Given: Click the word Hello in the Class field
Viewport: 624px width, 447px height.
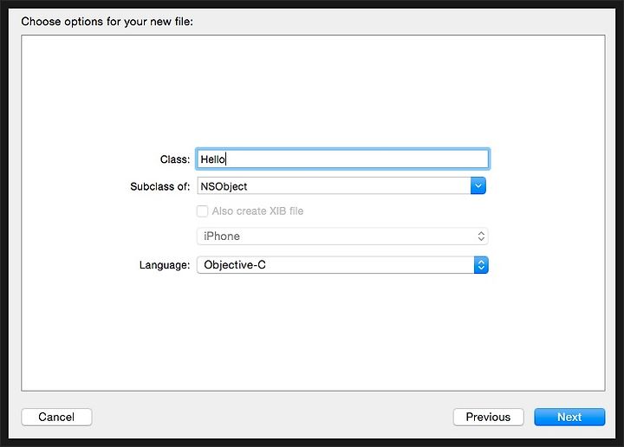Looking at the screenshot, I should [212, 159].
